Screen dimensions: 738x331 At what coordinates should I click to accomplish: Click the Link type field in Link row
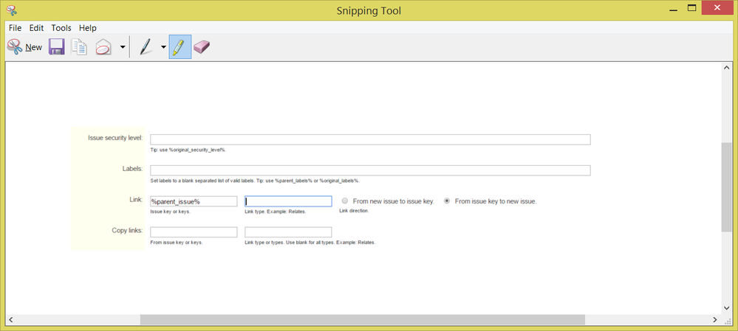(x=288, y=201)
